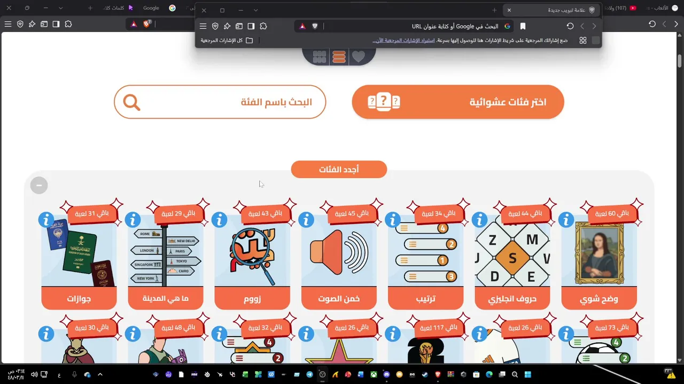Click اختر فئات عشوائية random categories button
Screen dimensions: 684x384
[x=458, y=102]
